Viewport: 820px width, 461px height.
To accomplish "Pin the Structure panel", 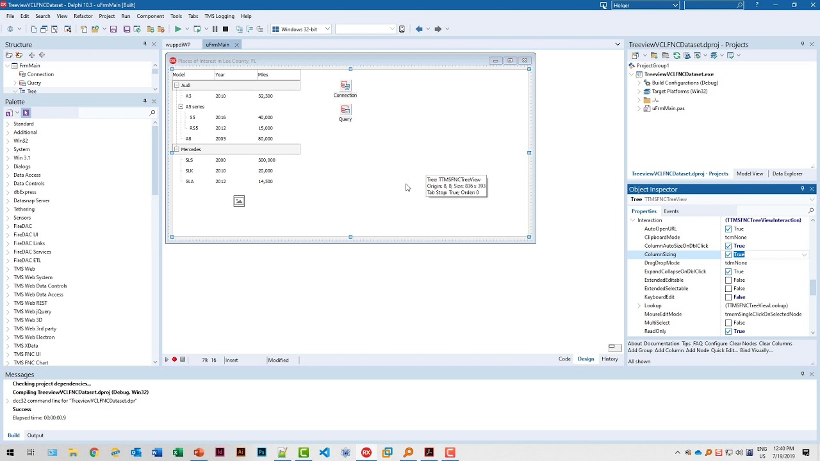I will click(145, 44).
